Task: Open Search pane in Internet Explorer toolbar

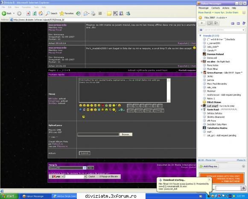Action: 51,13
